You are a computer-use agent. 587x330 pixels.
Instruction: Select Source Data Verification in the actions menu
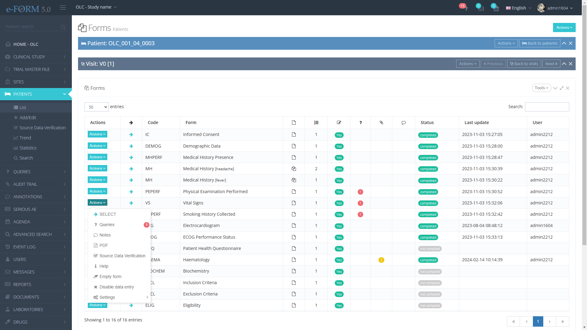pos(122,256)
